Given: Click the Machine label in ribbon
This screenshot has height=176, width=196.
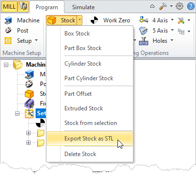Looking at the screenshot, I should (28, 20).
